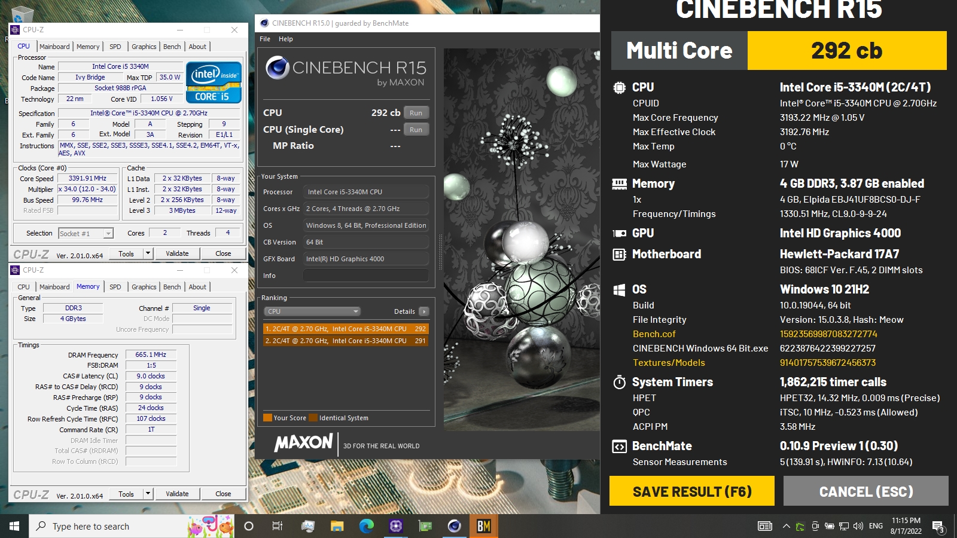This screenshot has height=538, width=957.
Task: Click Validate in the CPU-Z CPU-tab window
Action: pyautogui.click(x=177, y=253)
